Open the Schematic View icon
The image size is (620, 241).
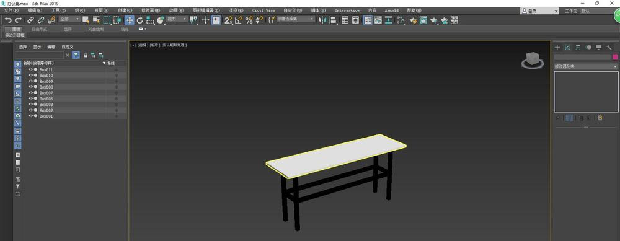pos(388,20)
